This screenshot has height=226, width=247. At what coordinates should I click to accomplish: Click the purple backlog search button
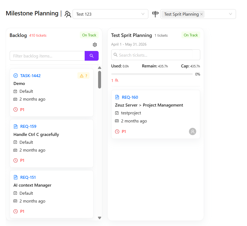(92, 56)
